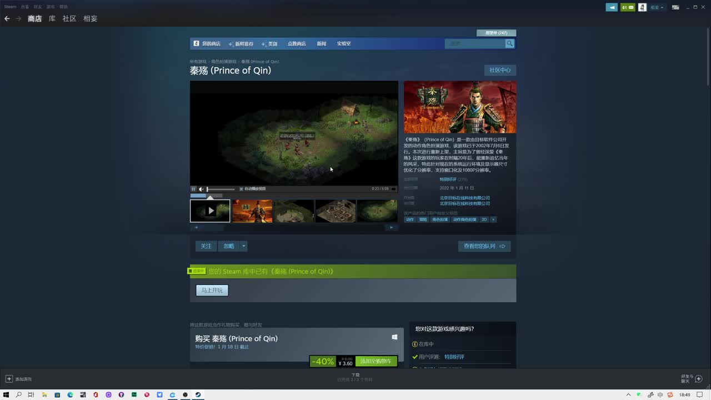Open the 库 (Library) tab
The height and width of the screenshot is (400, 711).
[x=52, y=18]
